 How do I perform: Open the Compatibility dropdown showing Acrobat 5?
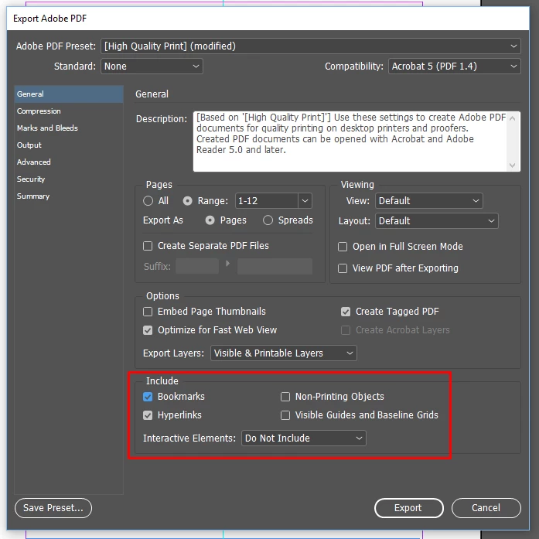coord(454,67)
